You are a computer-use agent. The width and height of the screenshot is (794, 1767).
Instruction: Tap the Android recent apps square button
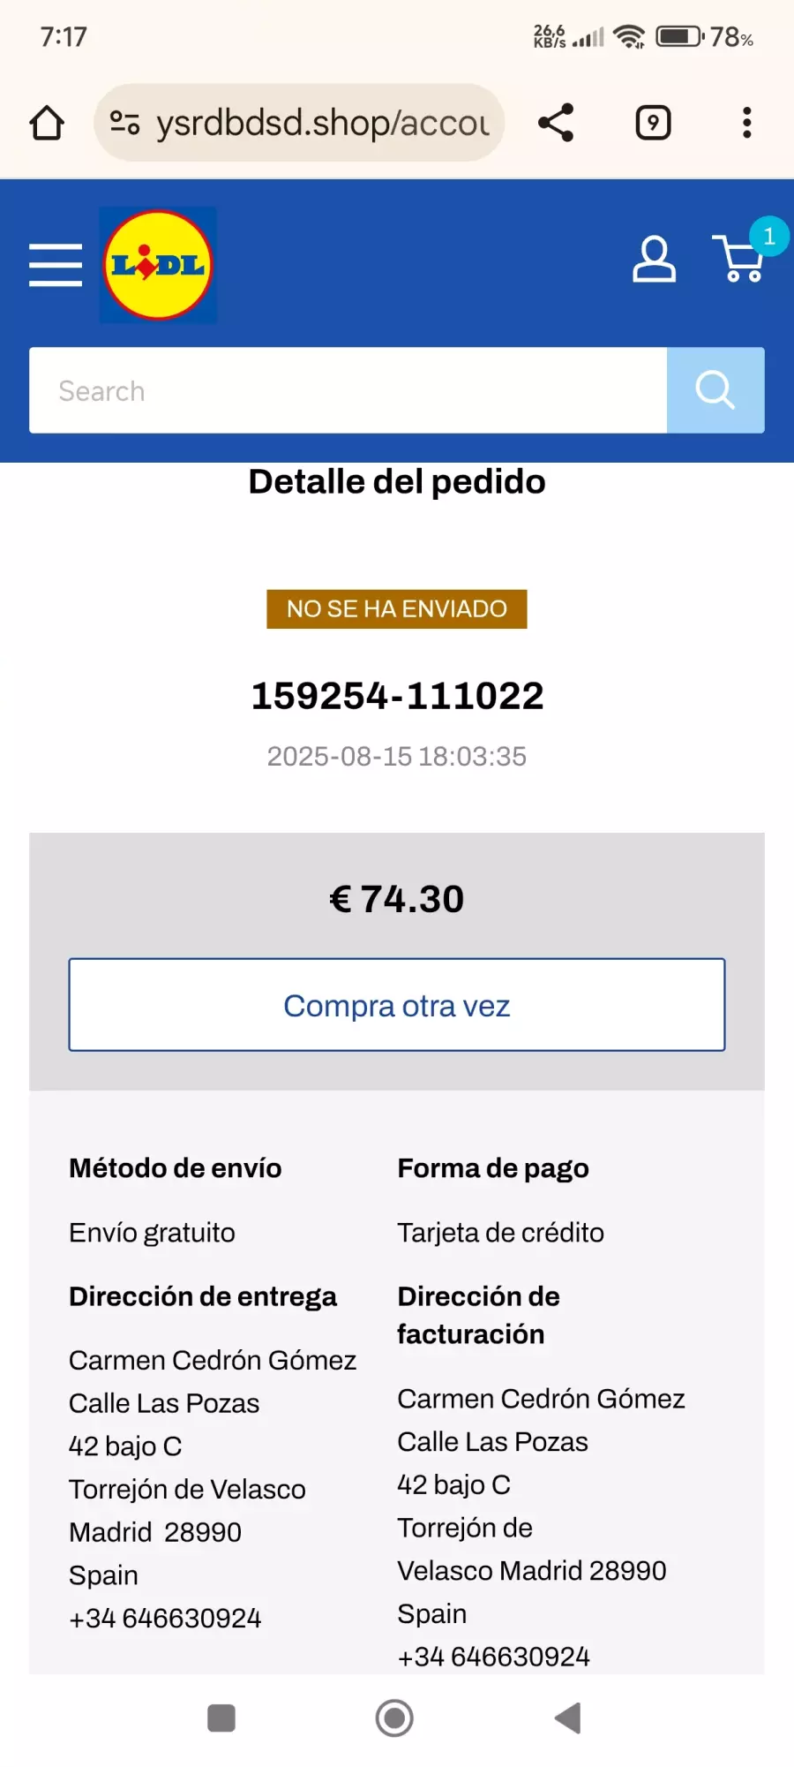click(221, 1718)
